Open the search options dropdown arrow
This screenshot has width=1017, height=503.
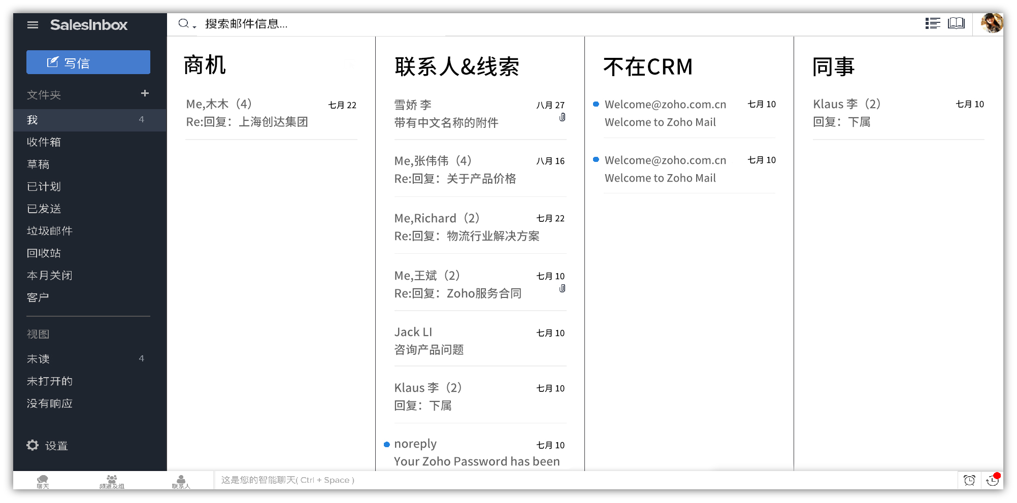[194, 26]
